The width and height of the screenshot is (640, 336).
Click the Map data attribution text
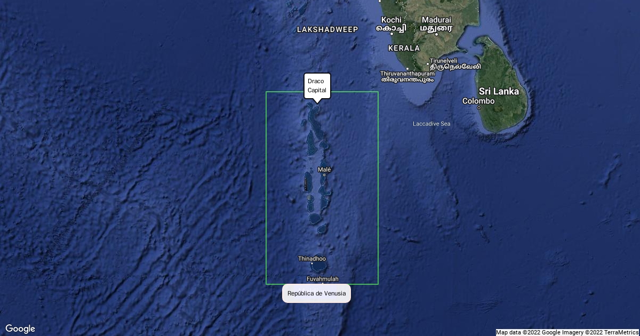567,332
